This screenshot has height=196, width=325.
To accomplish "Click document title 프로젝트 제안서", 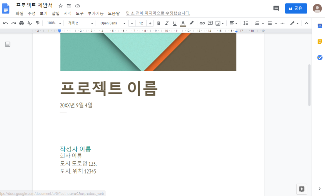I will pos(34,5).
